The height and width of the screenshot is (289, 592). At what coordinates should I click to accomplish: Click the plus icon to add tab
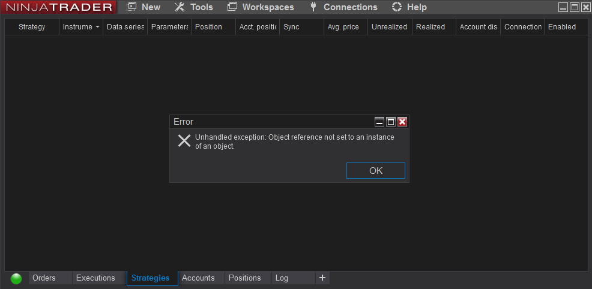(322, 278)
